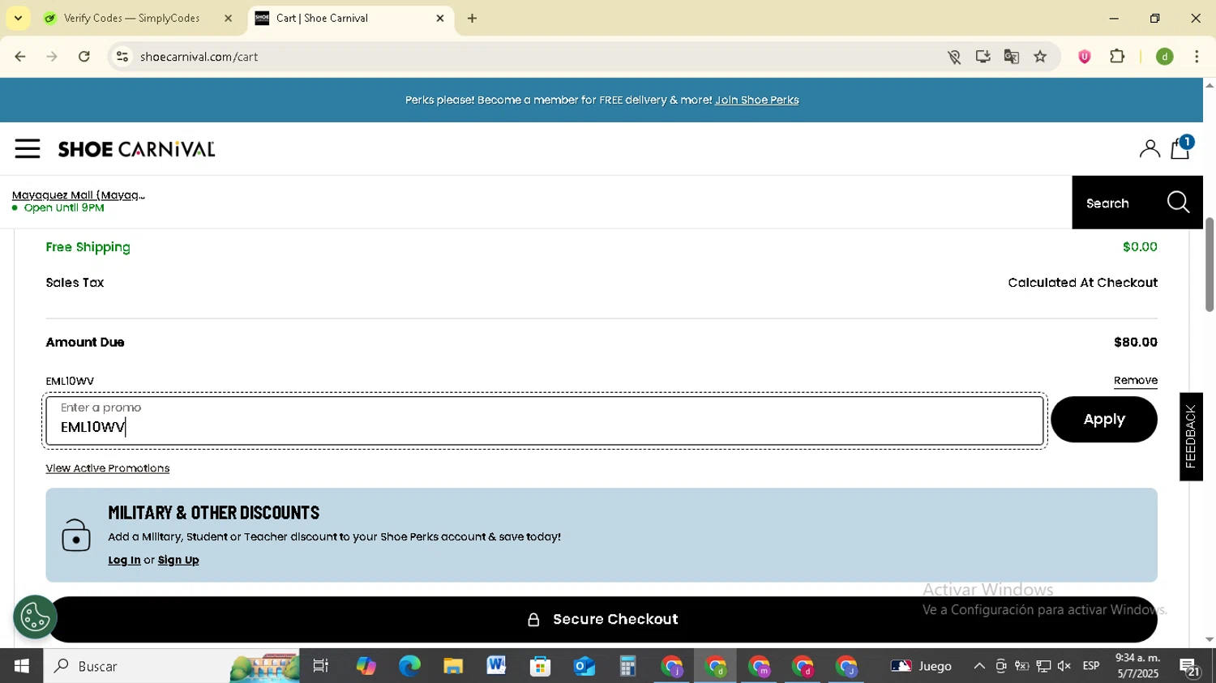Click the search magnifier icon
Viewport: 1216px width, 683px height.
point(1178,203)
